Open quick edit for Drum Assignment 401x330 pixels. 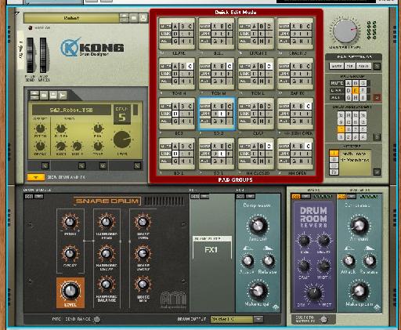coord(377,136)
